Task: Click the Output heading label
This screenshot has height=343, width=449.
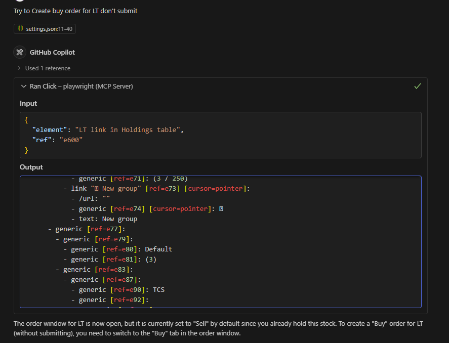Action: (31, 167)
